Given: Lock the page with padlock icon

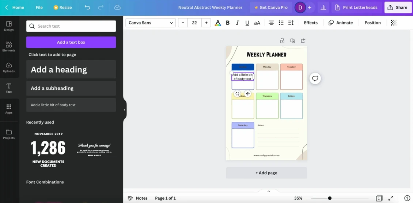Looking at the screenshot, I should [x=282, y=41].
